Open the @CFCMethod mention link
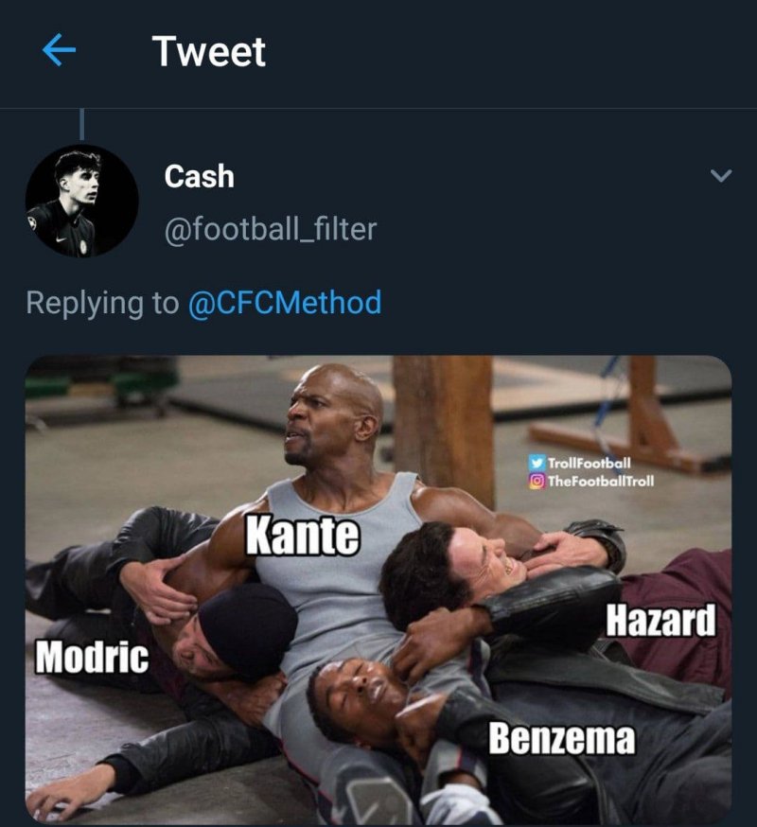 coord(285,303)
